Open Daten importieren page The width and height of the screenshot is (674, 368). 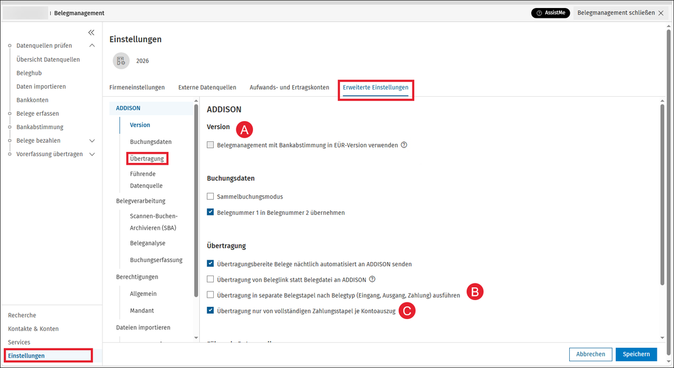click(x=41, y=86)
